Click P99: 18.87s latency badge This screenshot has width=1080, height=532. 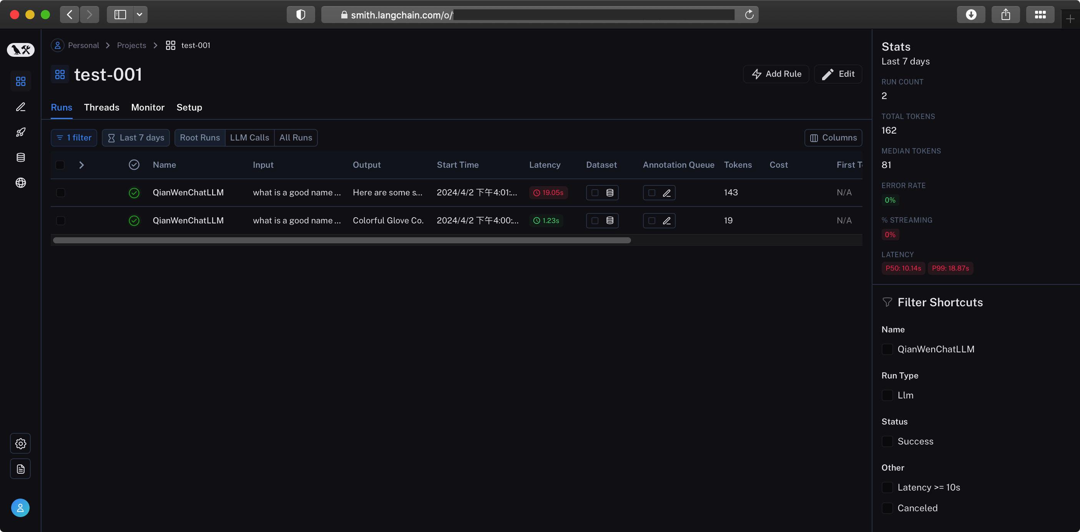(x=950, y=268)
